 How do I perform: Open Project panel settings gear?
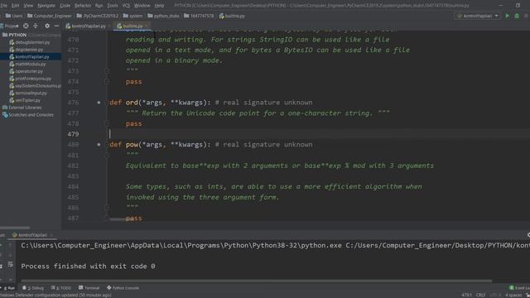pyautogui.click(x=47, y=26)
